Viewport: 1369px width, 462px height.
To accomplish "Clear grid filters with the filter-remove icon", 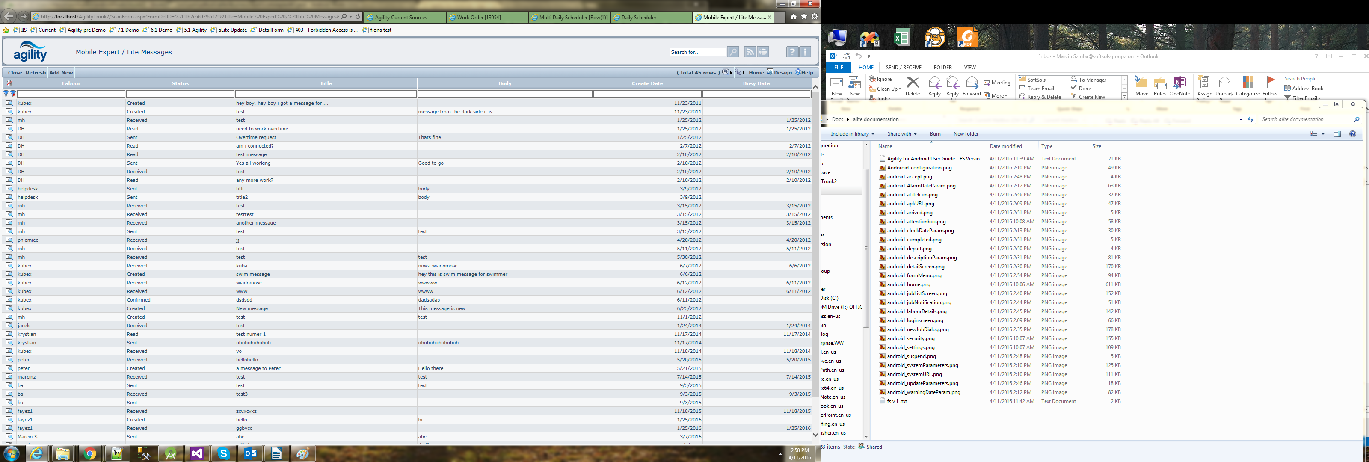I will (13, 94).
